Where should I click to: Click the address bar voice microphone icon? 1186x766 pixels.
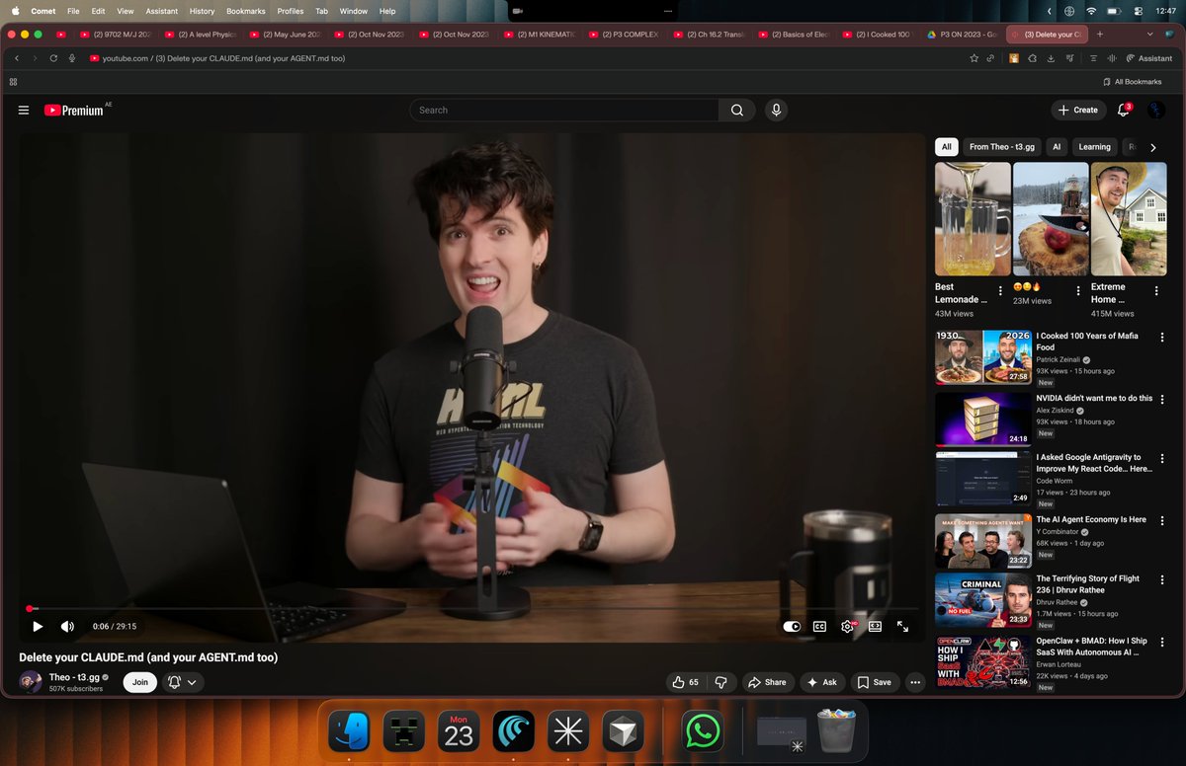(72, 58)
